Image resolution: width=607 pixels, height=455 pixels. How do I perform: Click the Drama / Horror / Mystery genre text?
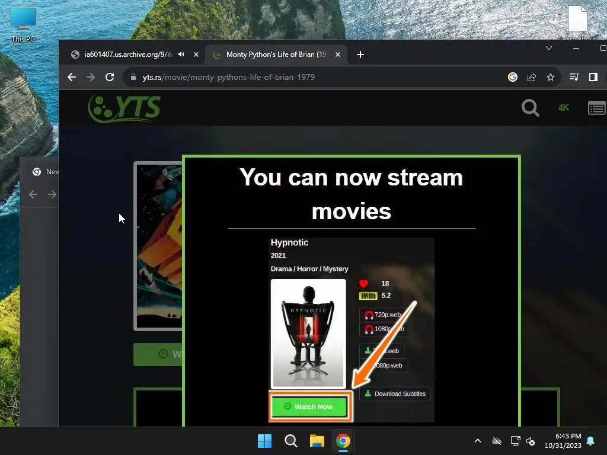(x=309, y=269)
